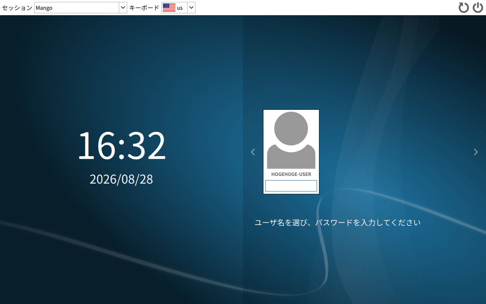Show the next user with the right arrow
Image resolution: width=486 pixels, height=304 pixels.
(x=476, y=152)
